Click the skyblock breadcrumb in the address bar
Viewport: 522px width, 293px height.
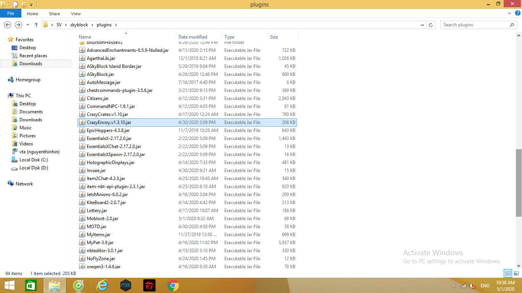(x=79, y=25)
